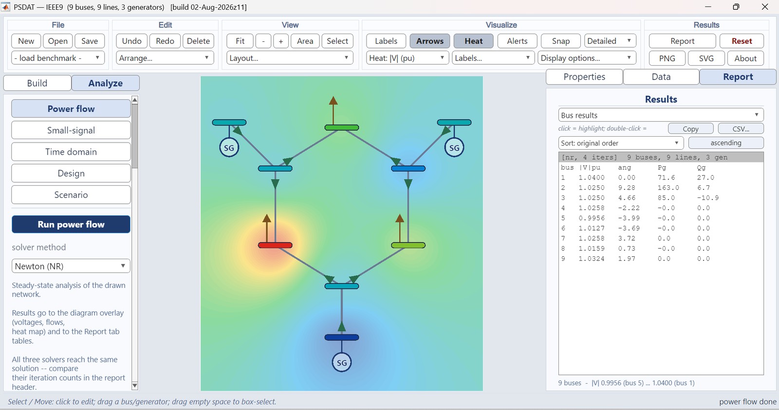Click the bus 5 row showing 0.9956
779x410 pixels.
click(x=661, y=218)
